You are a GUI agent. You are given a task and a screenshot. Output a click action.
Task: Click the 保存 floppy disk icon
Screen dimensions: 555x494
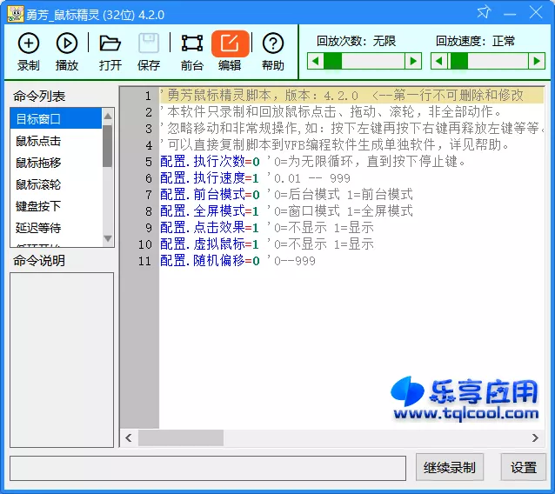point(149,43)
